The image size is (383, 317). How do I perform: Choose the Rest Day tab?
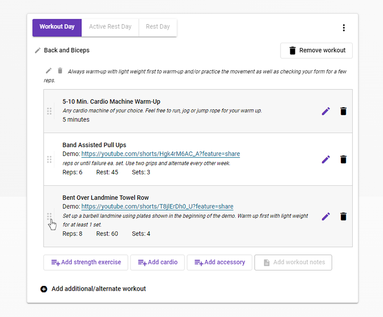pyautogui.click(x=158, y=27)
